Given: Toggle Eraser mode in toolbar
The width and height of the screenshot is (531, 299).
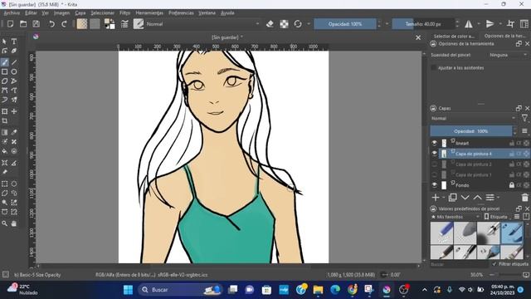Looking at the screenshot, I should (270, 24).
